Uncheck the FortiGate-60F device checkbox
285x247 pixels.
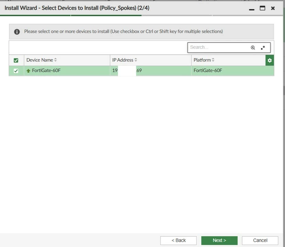[x=16, y=71]
